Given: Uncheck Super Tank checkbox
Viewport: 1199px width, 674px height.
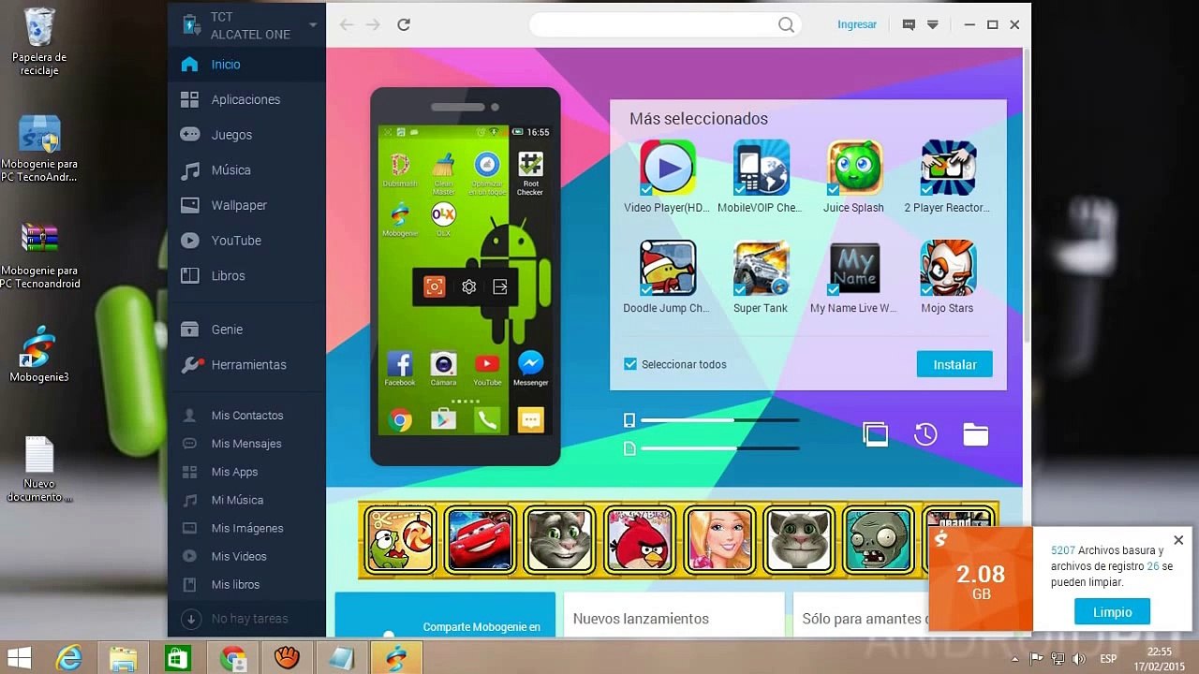Looking at the screenshot, I should [x=740, y=289].
